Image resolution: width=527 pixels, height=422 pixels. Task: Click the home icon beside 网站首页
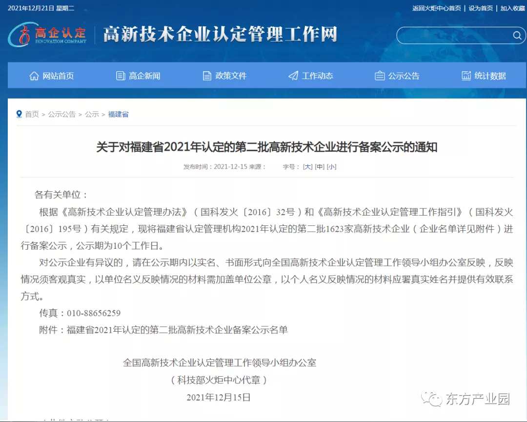[34, 76]
